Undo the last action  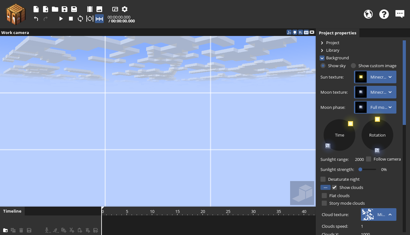pyautogui.click(x=36, y=19)
